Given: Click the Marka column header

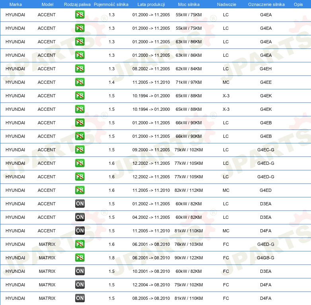Looking at the screenshot, I should coord(16,4).
